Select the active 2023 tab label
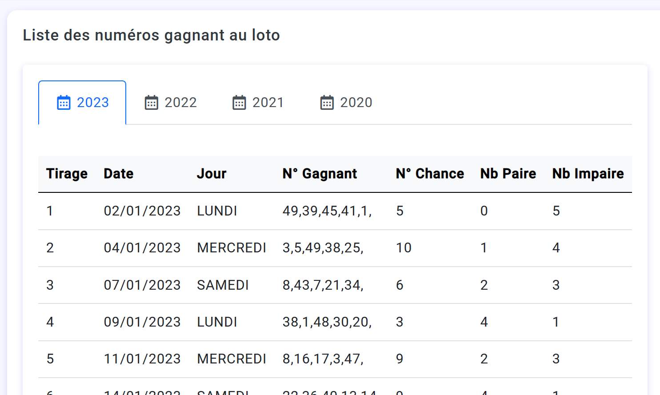Screen dimensions: 660x395 point(93,103)
